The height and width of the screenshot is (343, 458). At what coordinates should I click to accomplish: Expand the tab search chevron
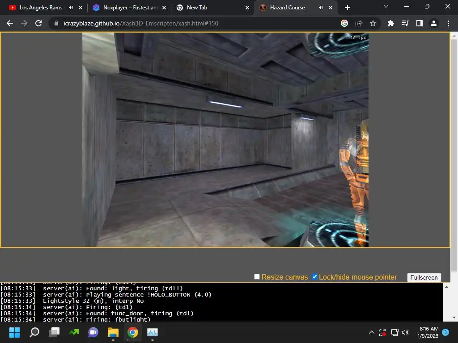386,6
